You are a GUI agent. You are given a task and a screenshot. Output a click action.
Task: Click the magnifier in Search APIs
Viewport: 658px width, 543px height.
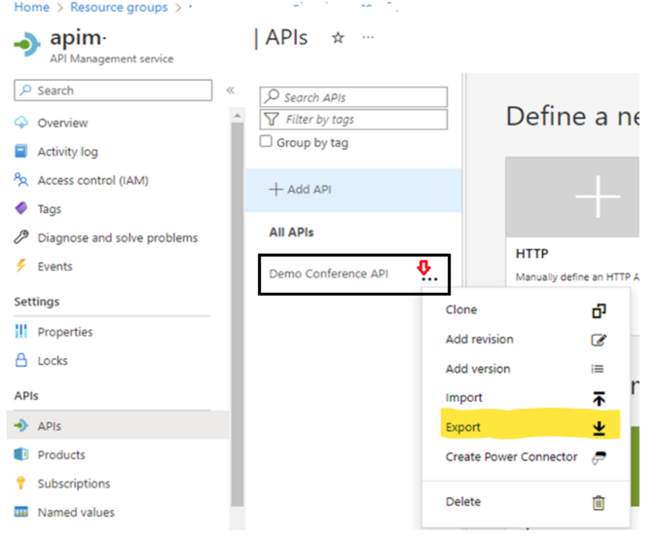[x=272, y=96]
